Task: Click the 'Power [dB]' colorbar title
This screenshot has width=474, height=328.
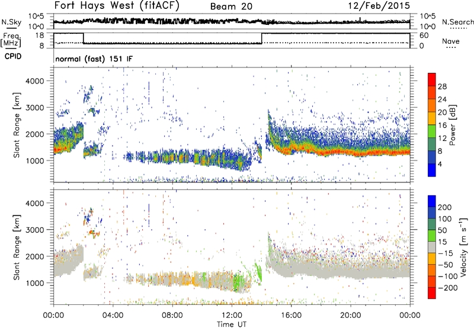Action: click(x=452, y=125)
